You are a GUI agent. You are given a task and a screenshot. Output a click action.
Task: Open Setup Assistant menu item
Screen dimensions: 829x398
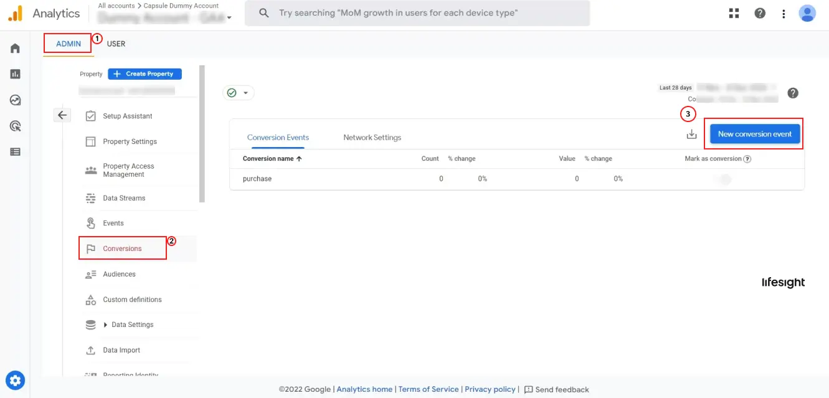pyautogui.click(x=128, y=116)
